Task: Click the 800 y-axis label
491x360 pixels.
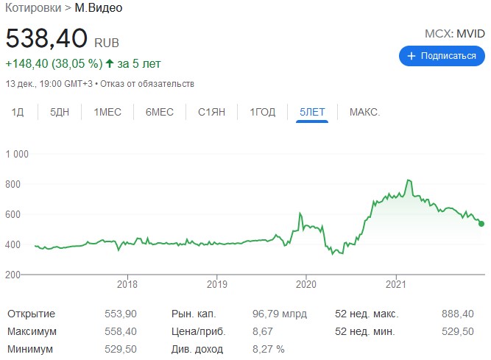Action: click(x=13, y=184)
